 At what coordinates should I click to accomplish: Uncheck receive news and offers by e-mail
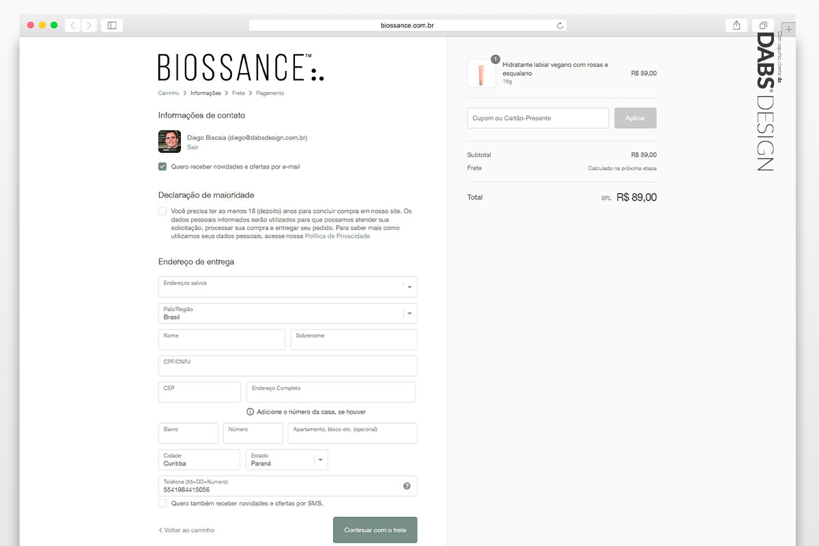click(x=162, y=167)
